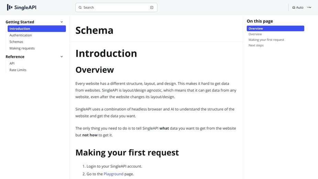Click the SingleAPI logo icon
Screen dimensions: 318x179
(x=10, y=7)
